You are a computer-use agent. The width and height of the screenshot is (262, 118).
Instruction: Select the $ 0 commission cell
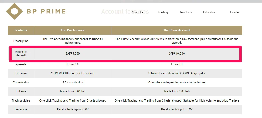coord(73,82)
